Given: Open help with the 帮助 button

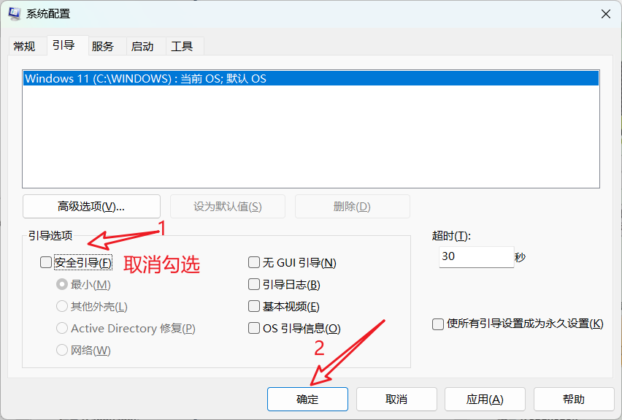Looking at the screenshot, I should pos(573,399).
